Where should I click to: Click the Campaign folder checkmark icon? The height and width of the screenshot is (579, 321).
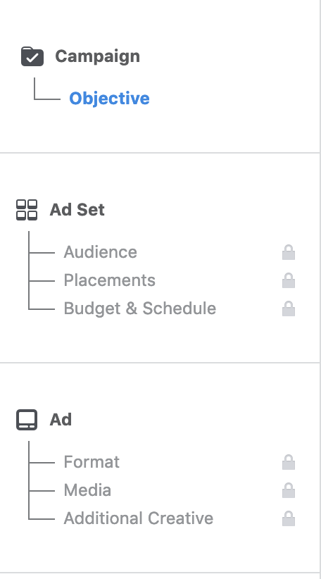click(32, 56)
